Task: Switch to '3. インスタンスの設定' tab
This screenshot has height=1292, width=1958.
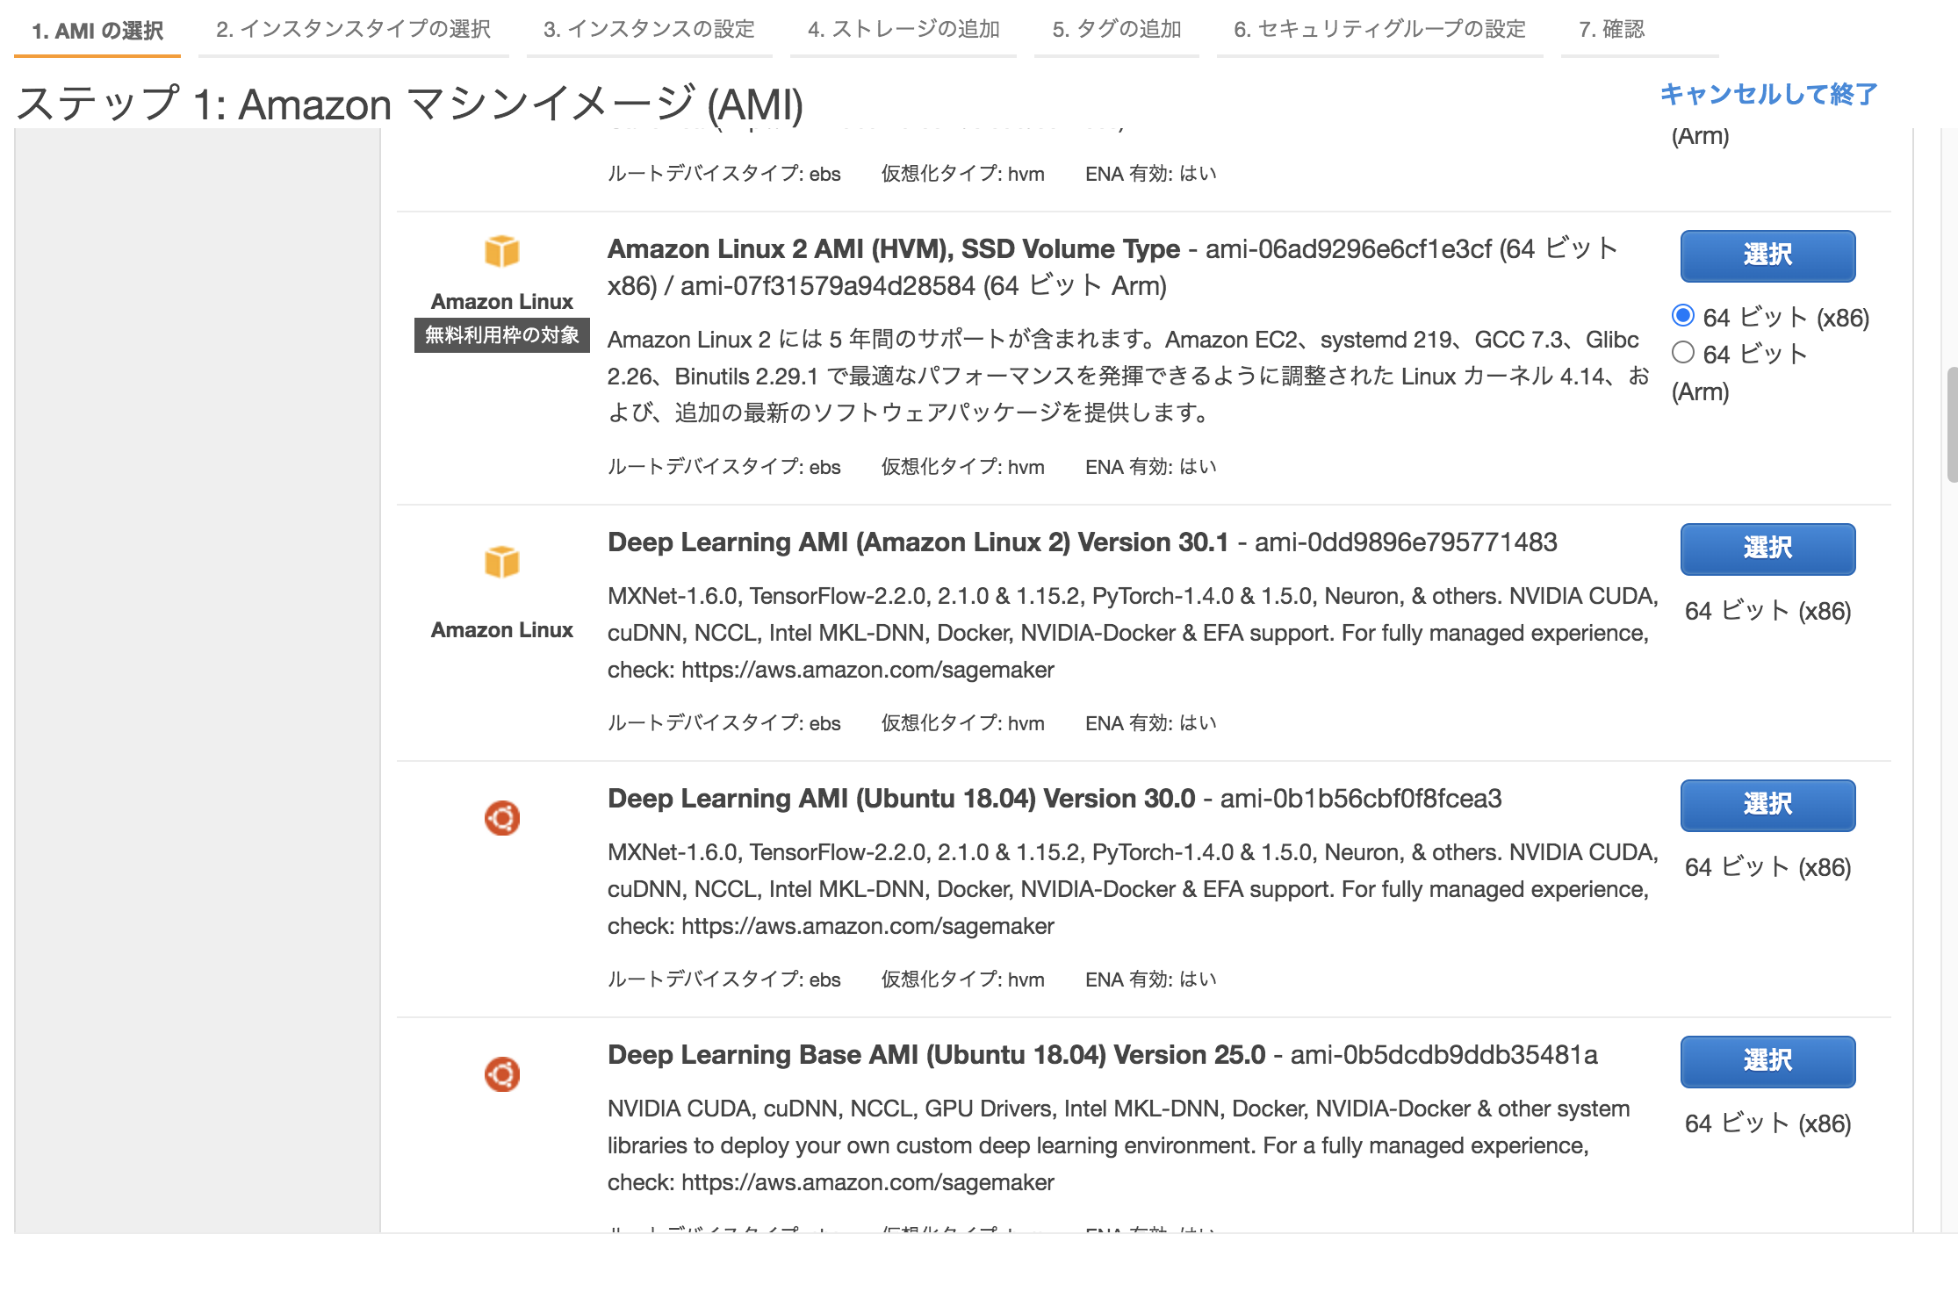Action: (650, 30)
